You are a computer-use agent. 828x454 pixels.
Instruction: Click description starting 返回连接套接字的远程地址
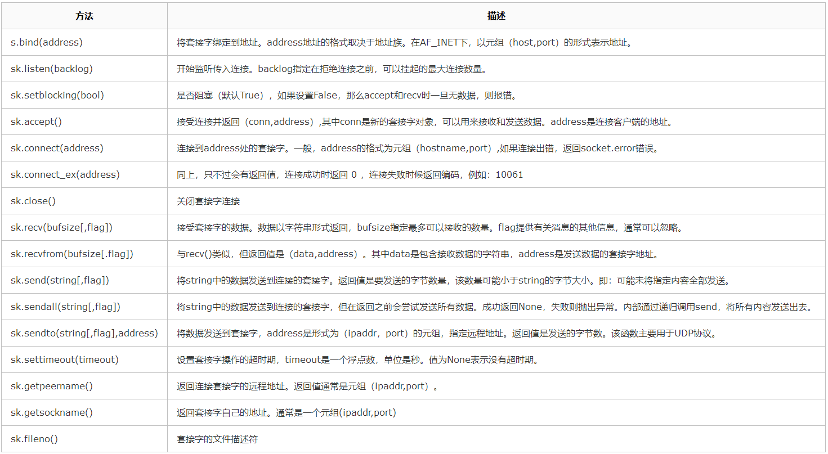[496, 386]
